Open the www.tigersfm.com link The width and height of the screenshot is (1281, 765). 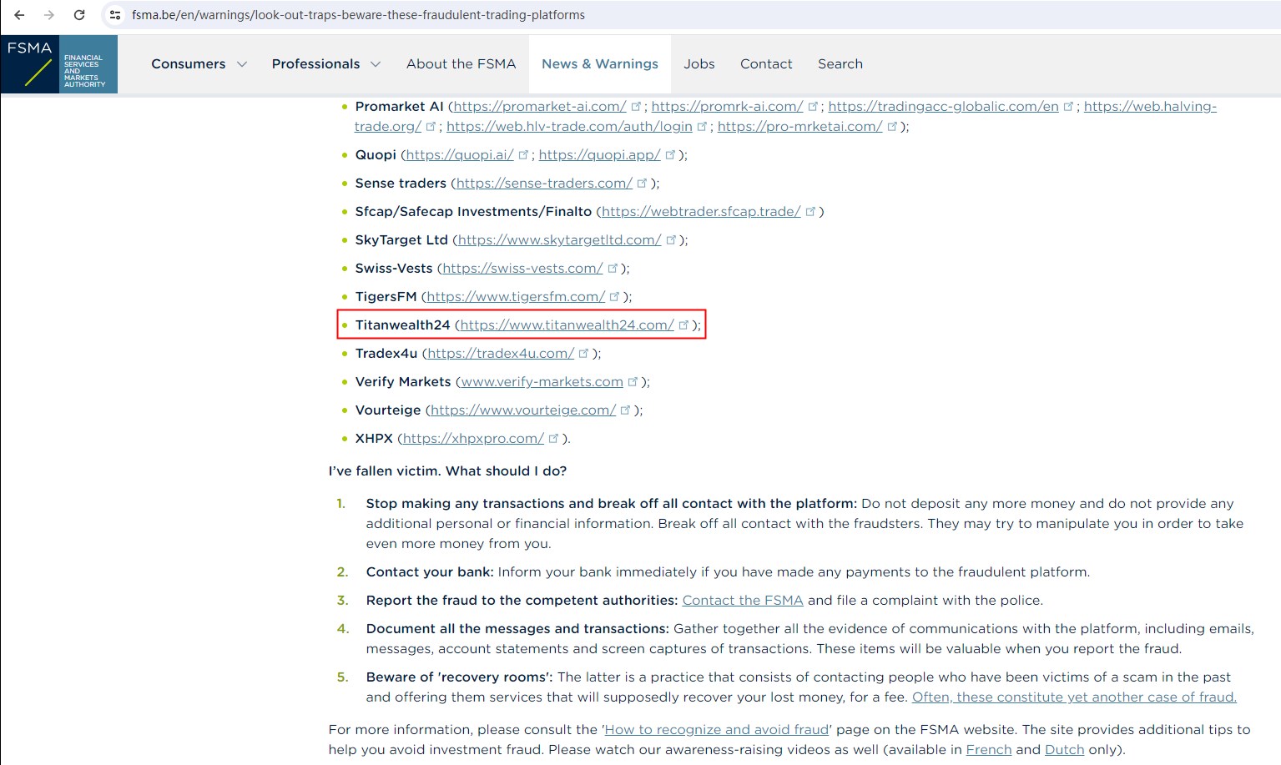point(516,297)
